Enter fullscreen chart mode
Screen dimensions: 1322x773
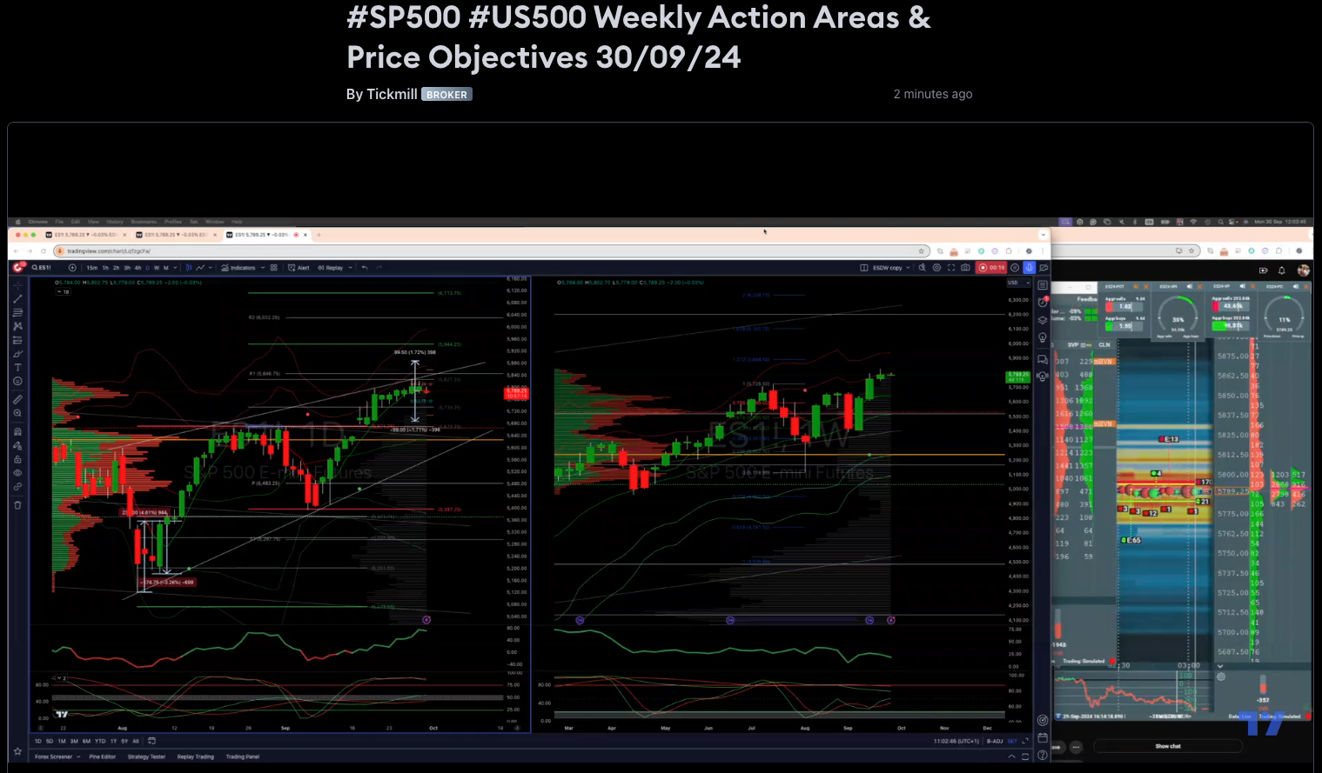click(x=951, y=268)
